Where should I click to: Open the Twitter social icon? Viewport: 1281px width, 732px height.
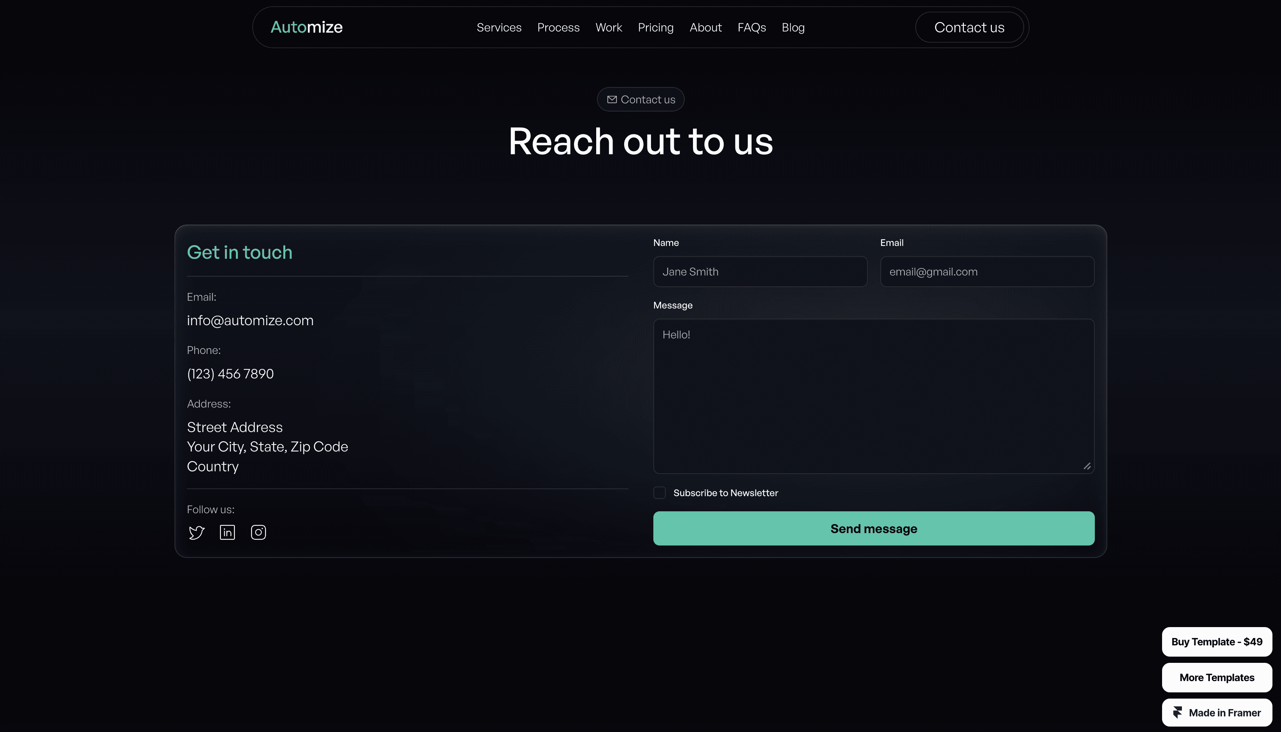pos(196,532)
